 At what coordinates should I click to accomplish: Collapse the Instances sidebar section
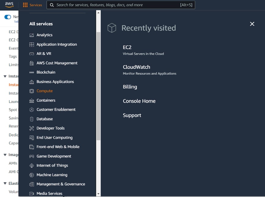tap(5, 76)
